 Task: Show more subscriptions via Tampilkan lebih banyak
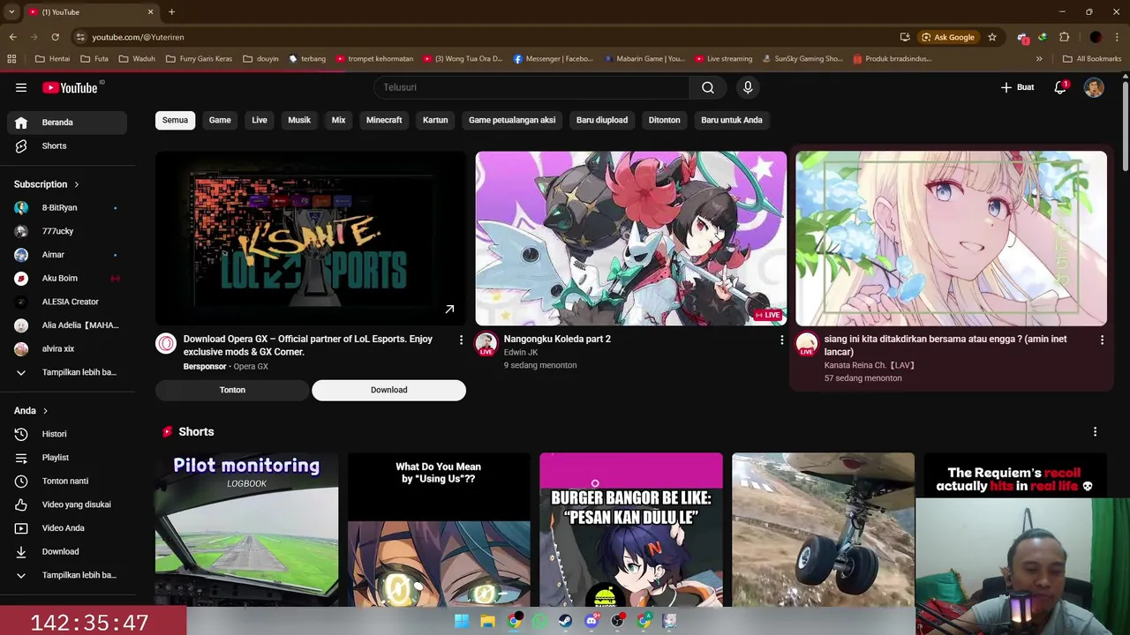67,372
